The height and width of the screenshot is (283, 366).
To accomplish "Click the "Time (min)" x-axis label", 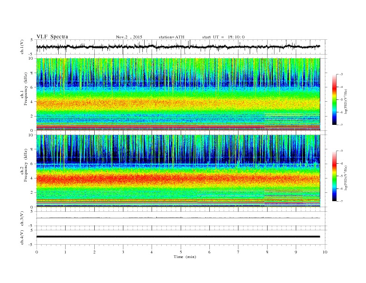I will click(x=185, y=257).
